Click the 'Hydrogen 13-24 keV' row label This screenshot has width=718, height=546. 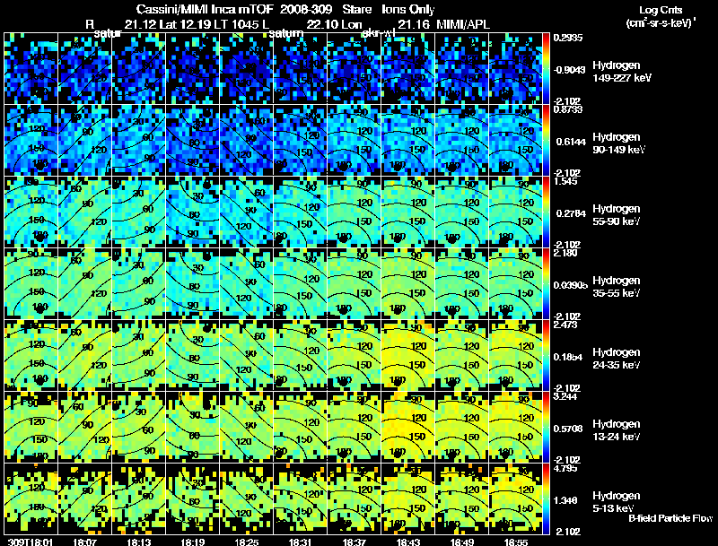[x=617, y=430]
